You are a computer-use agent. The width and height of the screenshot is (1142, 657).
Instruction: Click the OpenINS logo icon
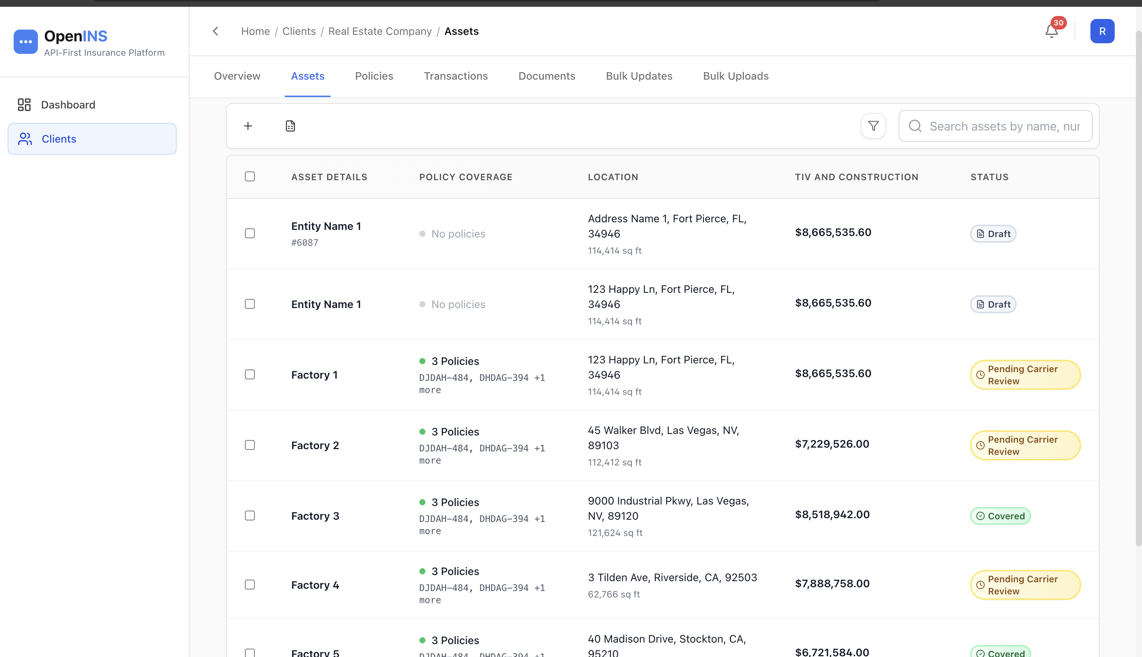pos(26,41)
